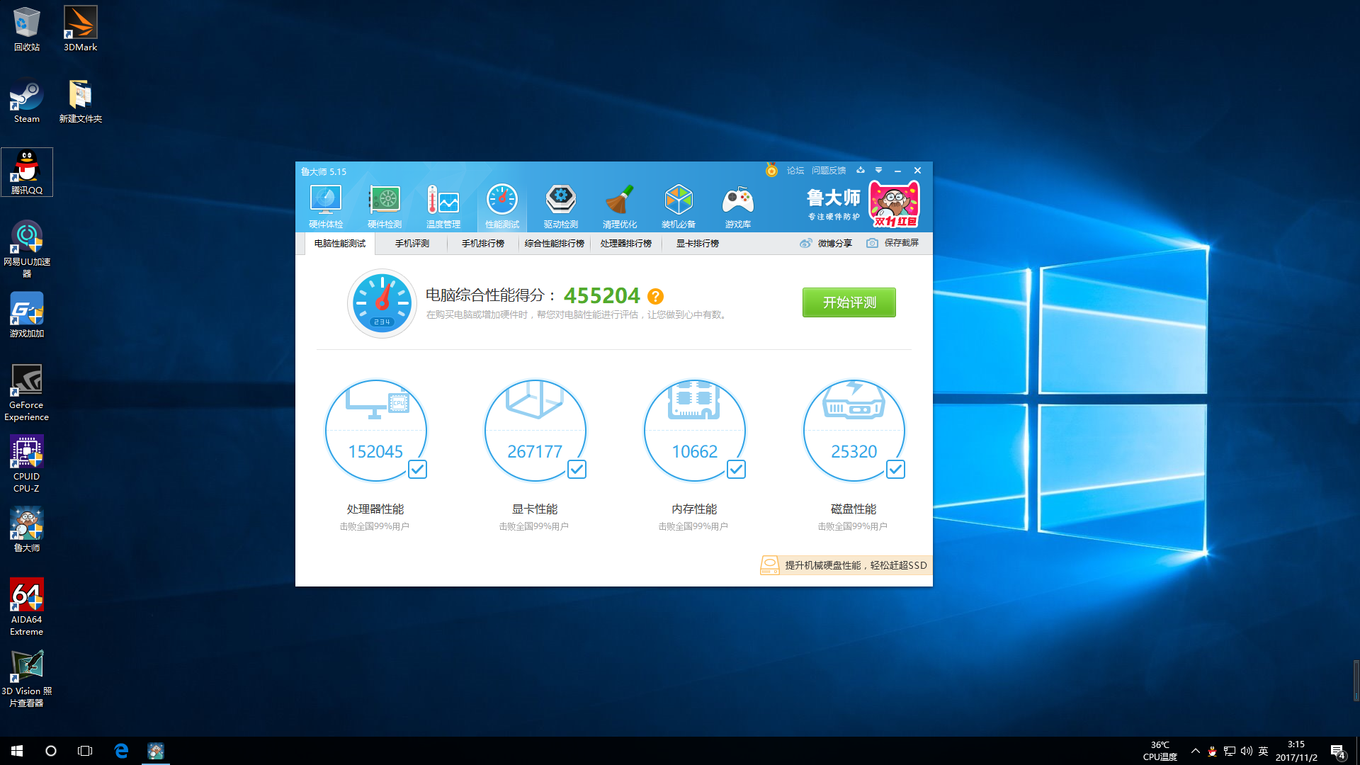Open the 问题反馈 feedback link
Viewport: 1360px width, 765px height.
[829, 170]
